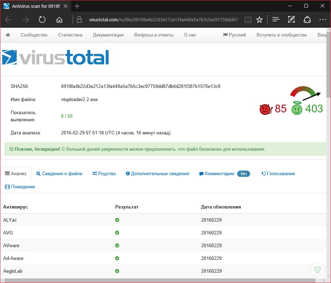This screenshot has width=331, height=283.
Task: Go to browser home page icon
Action: coord(59,20)
